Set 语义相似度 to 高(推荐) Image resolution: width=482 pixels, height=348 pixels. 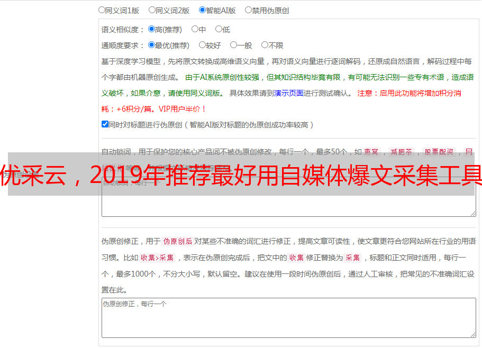(x=151, y=29)
